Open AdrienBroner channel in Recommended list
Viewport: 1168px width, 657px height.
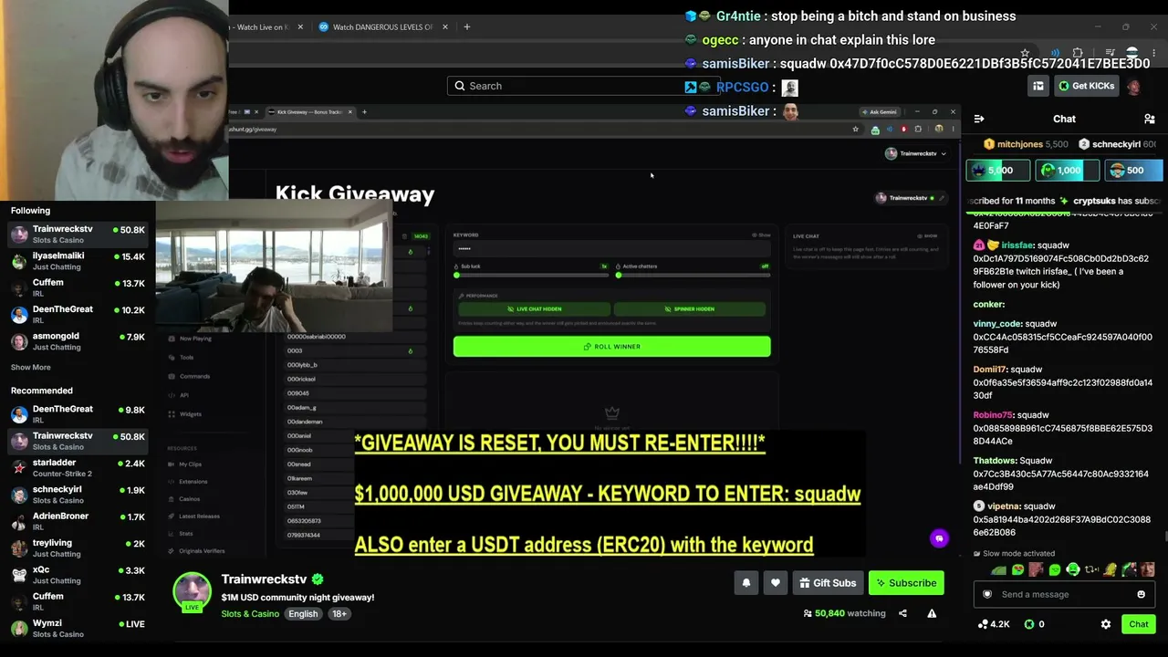[x=77, y=521]
